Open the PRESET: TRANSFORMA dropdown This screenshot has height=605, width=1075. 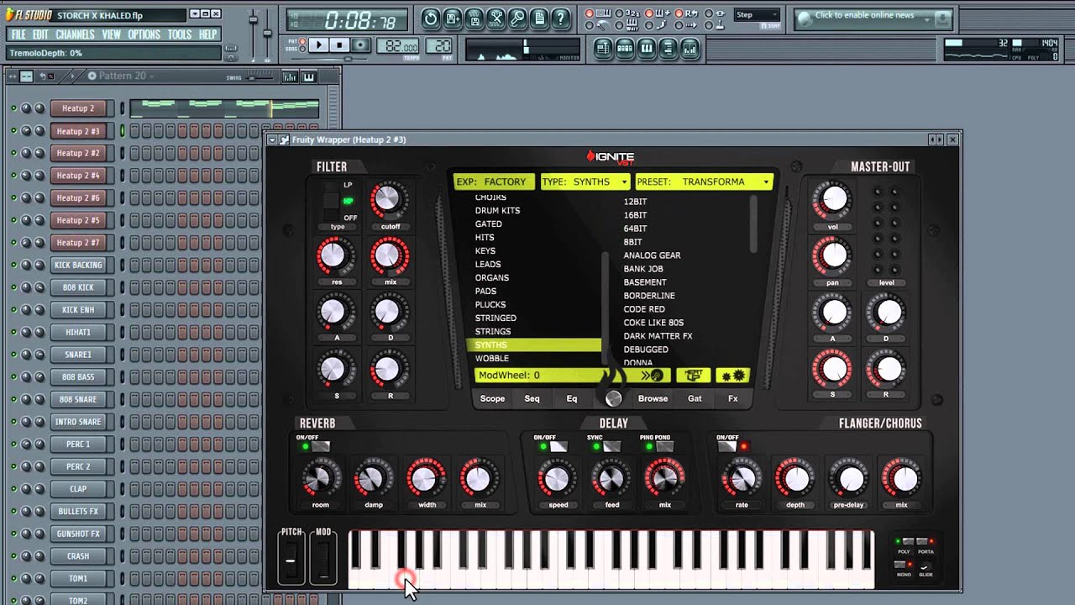point(704,181)
